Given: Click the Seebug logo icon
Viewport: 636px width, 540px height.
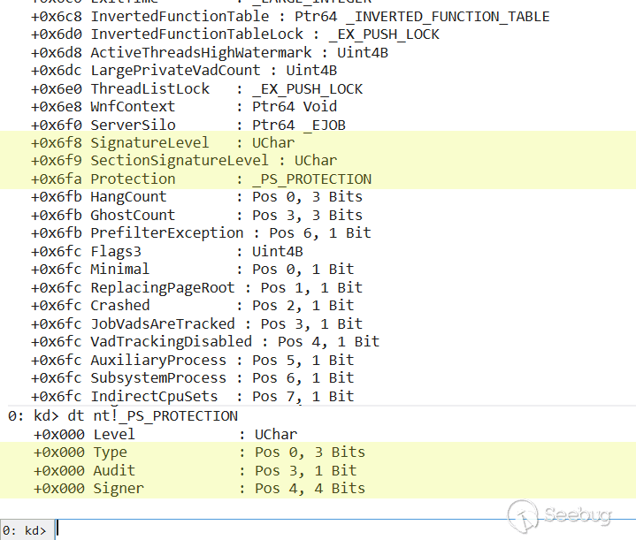Looking at the screenshot, I should click(523, 515).
